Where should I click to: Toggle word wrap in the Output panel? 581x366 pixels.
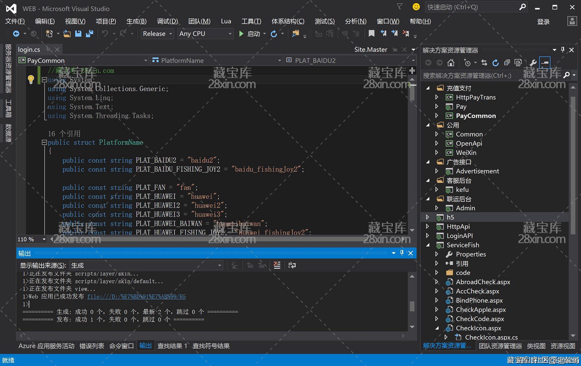[x=292, y=265]
